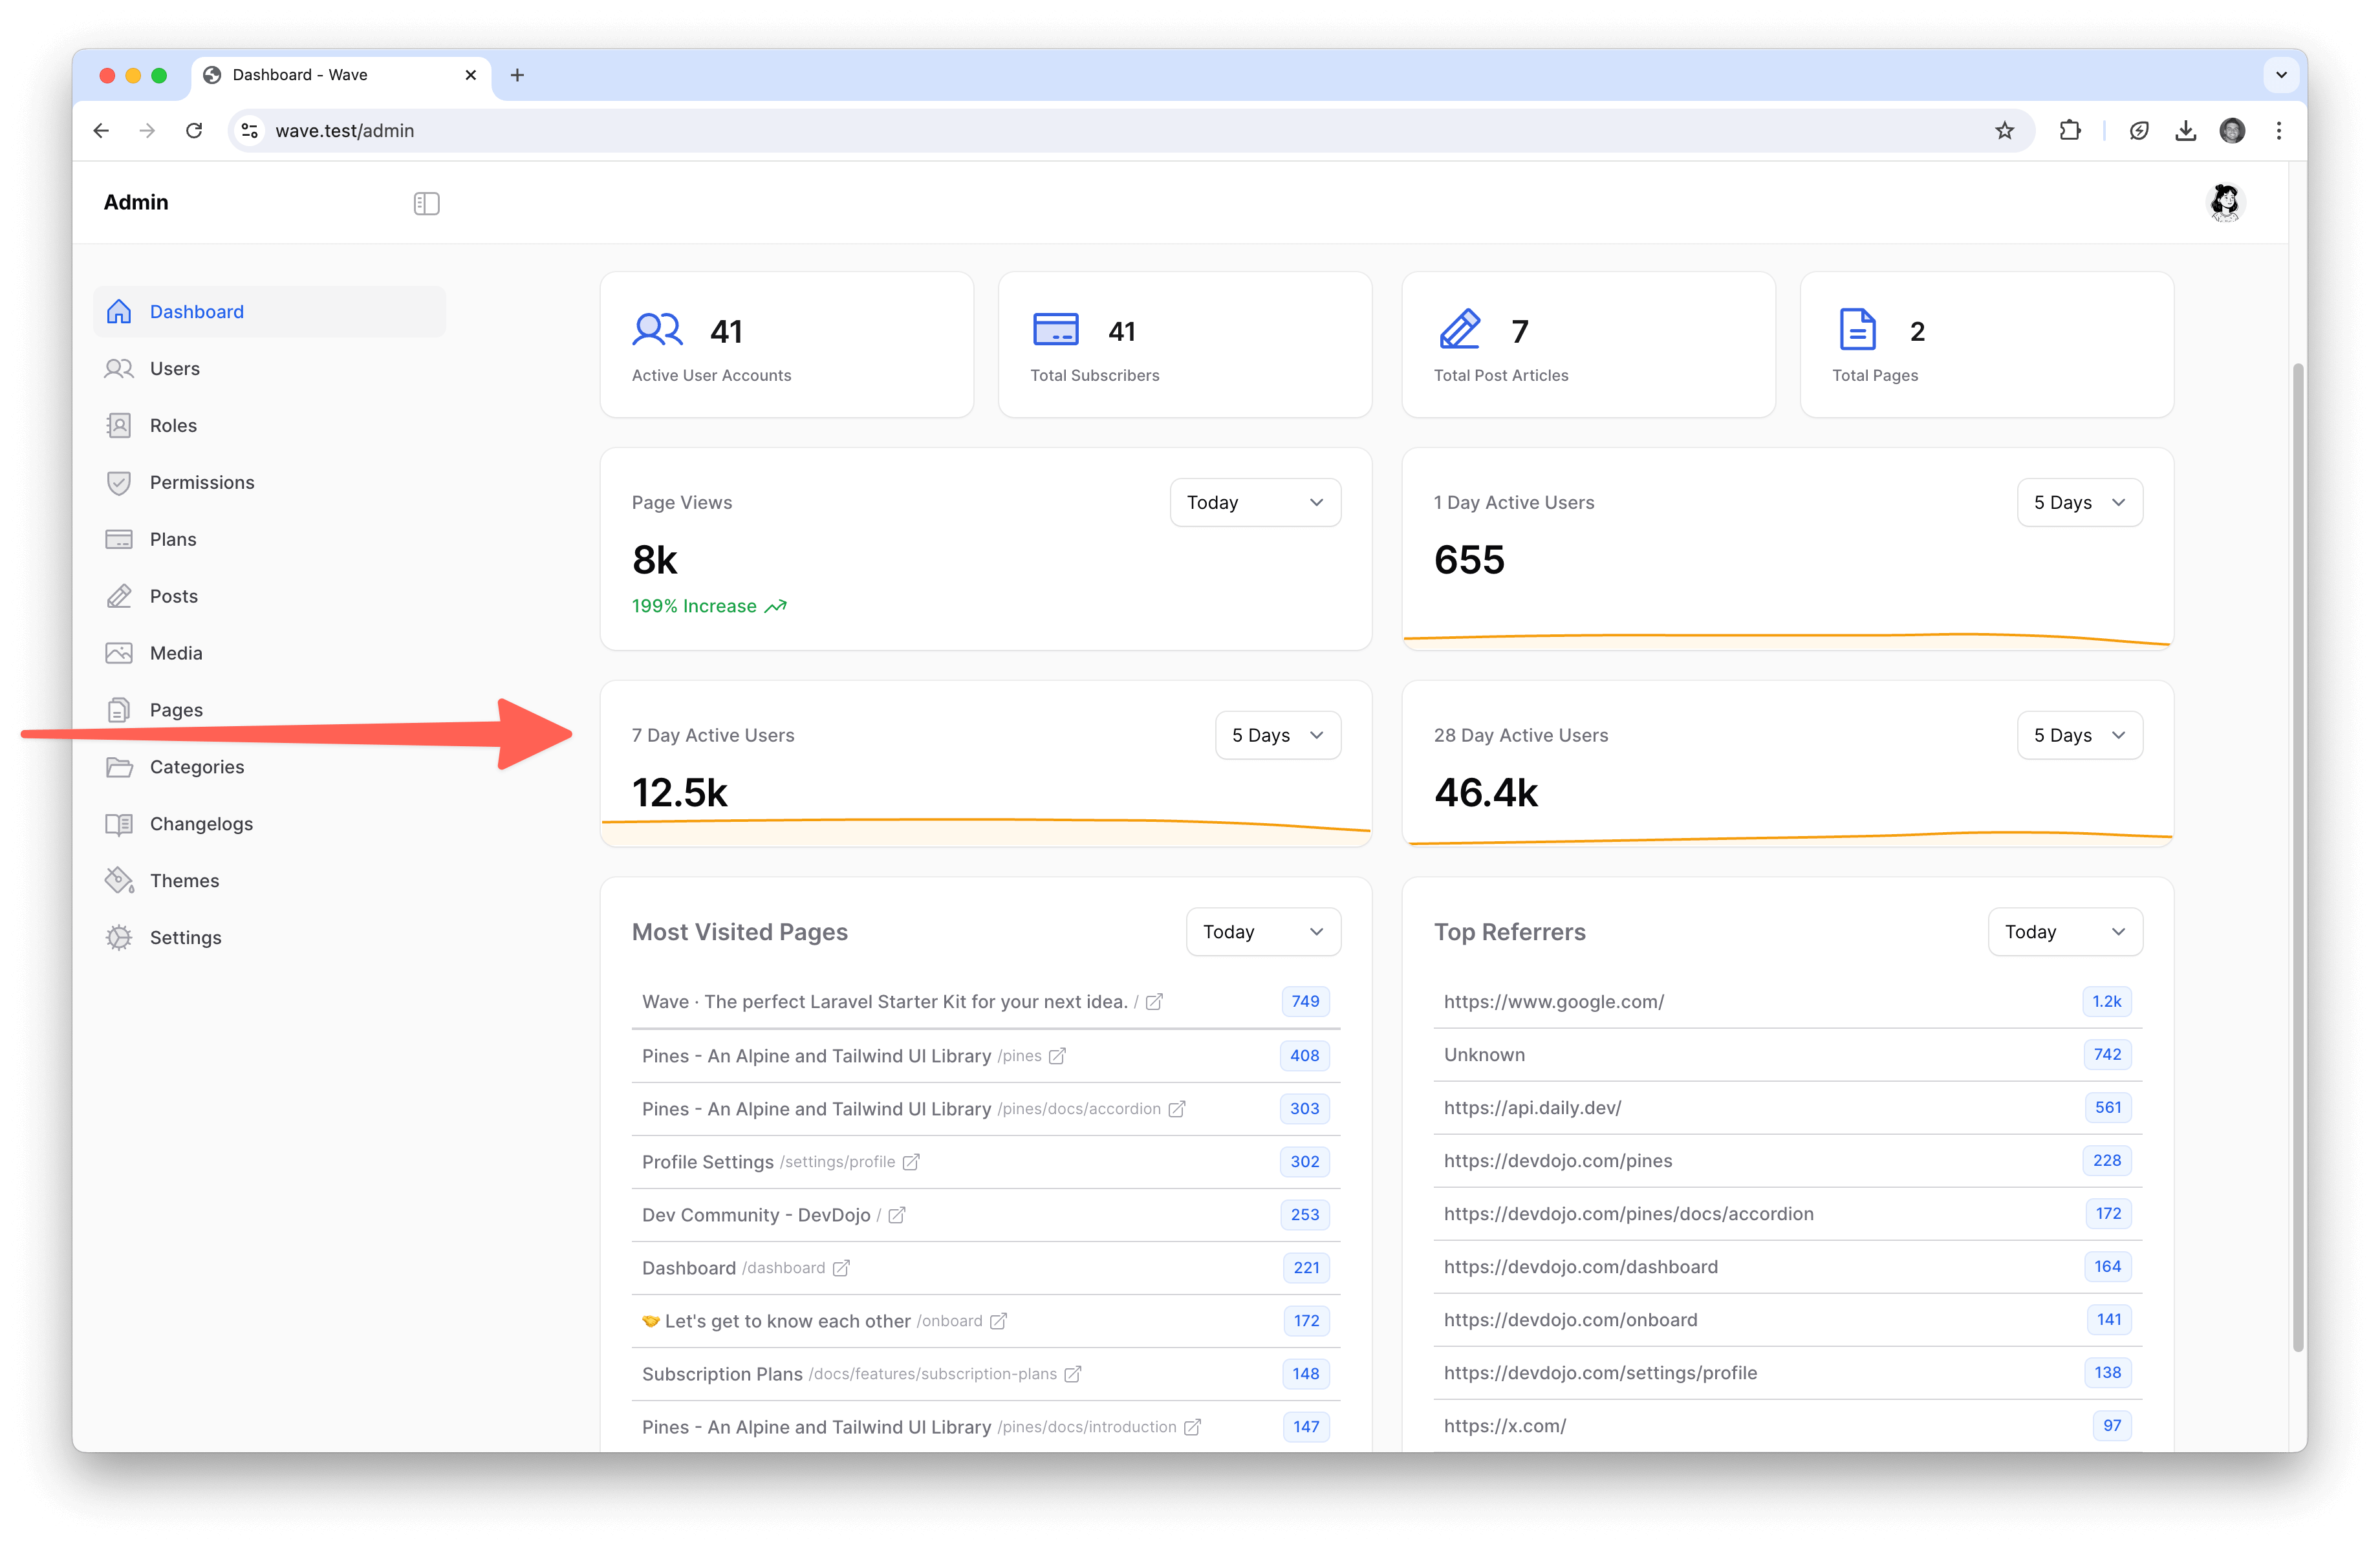Image resolution: width=2380 pixels, height=1548 pixels.
Task: View site information icon in address bar
Action: (250, 131)
